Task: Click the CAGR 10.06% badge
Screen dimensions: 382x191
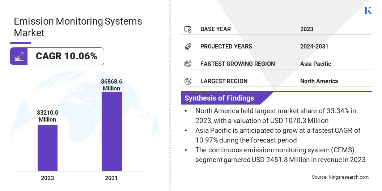Action: coord(66,56)
